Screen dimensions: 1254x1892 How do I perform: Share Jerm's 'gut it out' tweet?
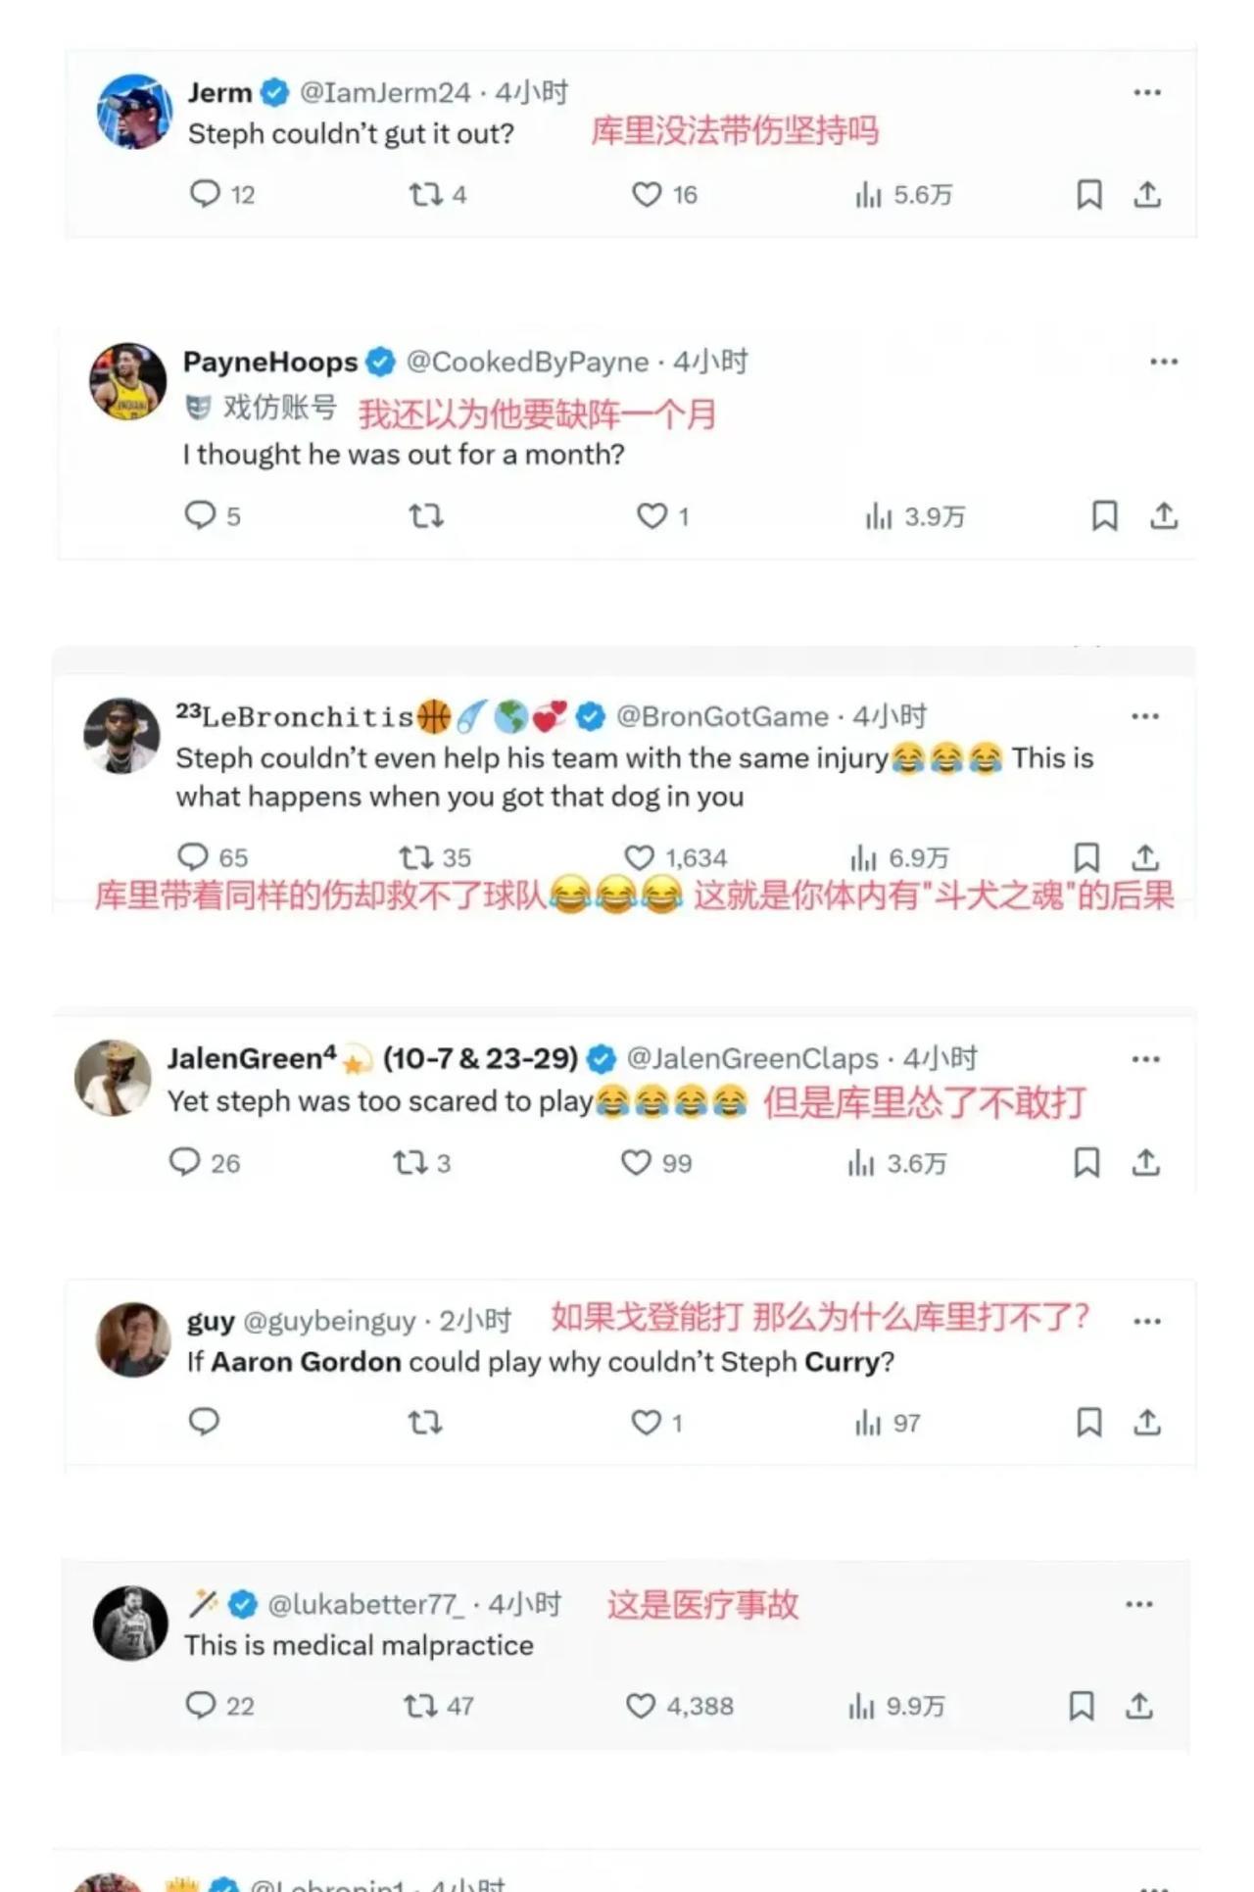click(x=1147, y=195)
